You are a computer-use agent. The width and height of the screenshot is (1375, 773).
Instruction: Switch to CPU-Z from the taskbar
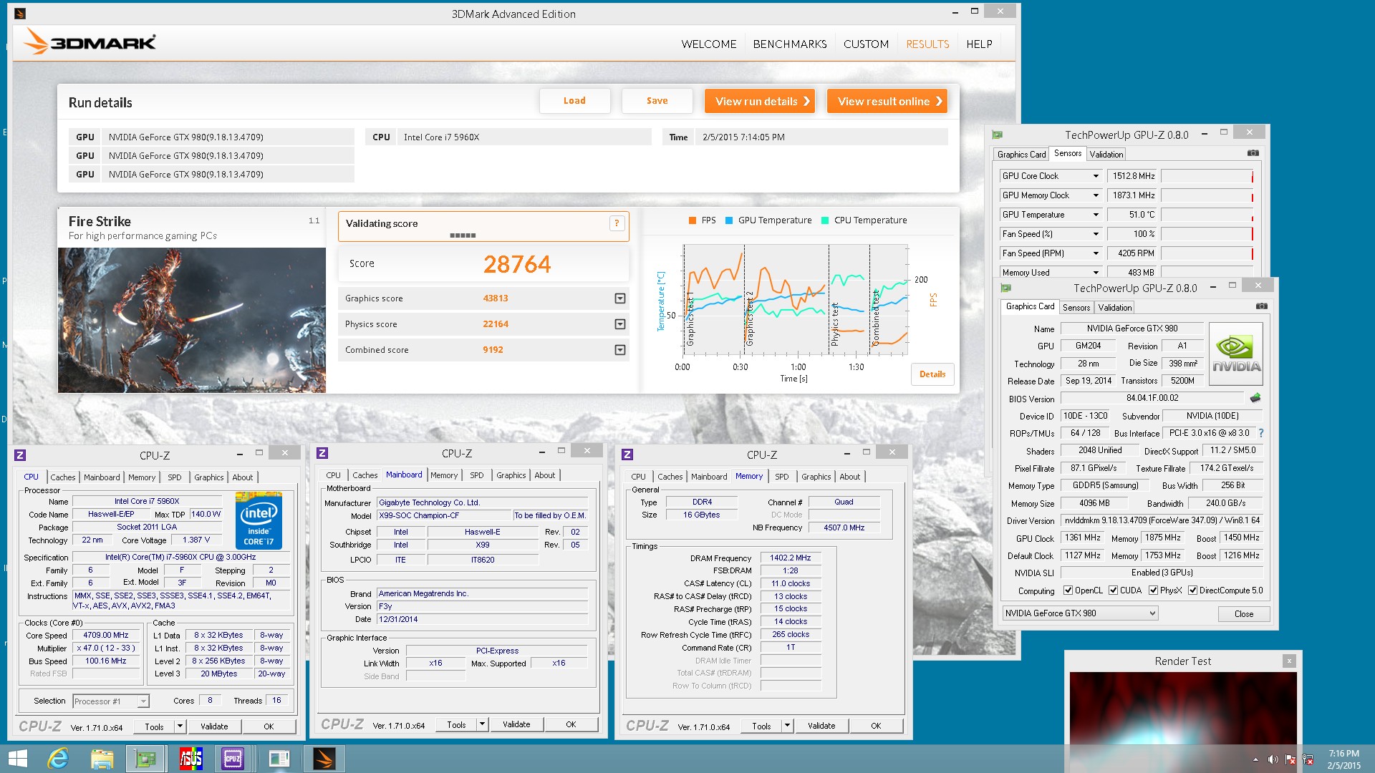[x=233, y=759]
